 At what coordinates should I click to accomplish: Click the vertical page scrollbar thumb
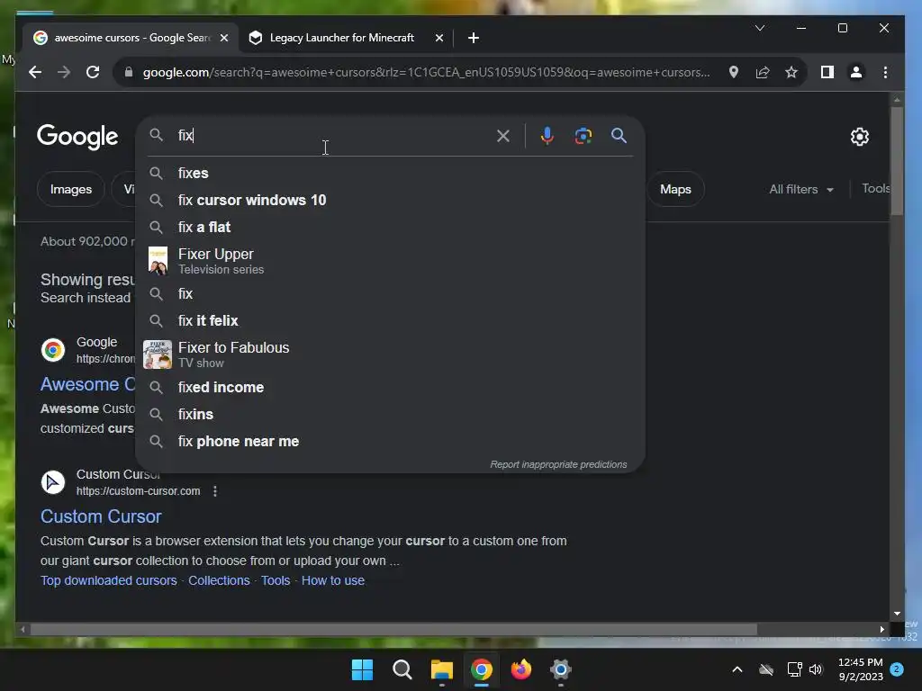click(x=896, y=162)
